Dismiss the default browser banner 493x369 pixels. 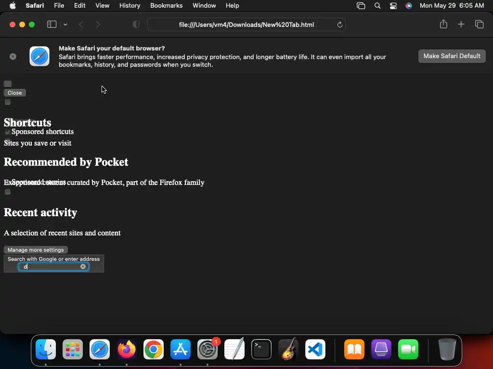(13, 57)
